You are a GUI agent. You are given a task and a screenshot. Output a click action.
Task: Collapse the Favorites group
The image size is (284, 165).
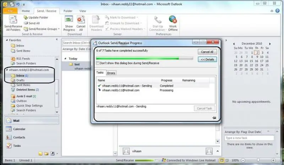point(7,40)
